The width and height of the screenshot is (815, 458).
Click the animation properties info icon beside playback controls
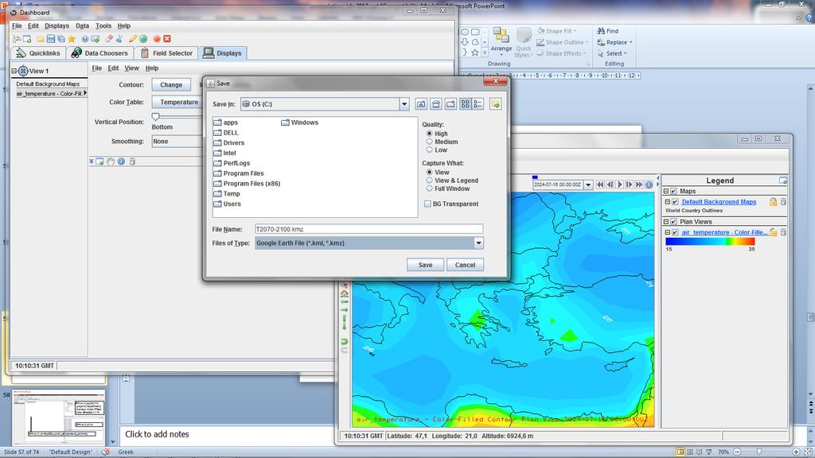649,184
